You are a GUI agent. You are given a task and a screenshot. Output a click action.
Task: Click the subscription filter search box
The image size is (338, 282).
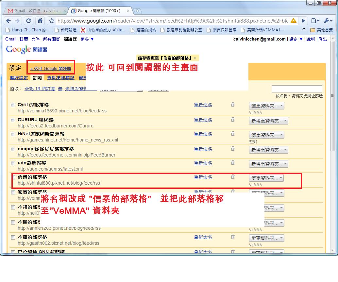pos(297,89)
